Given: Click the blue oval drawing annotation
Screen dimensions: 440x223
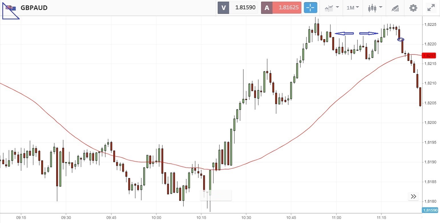Looking at the screenshot, I should coord(401,39).
